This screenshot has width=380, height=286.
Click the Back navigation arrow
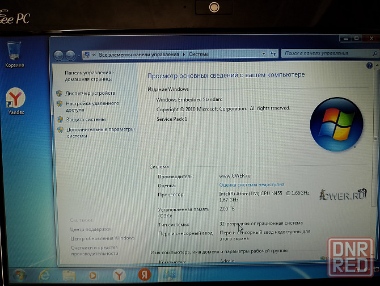pyautogui.click(x=58, y=56)
